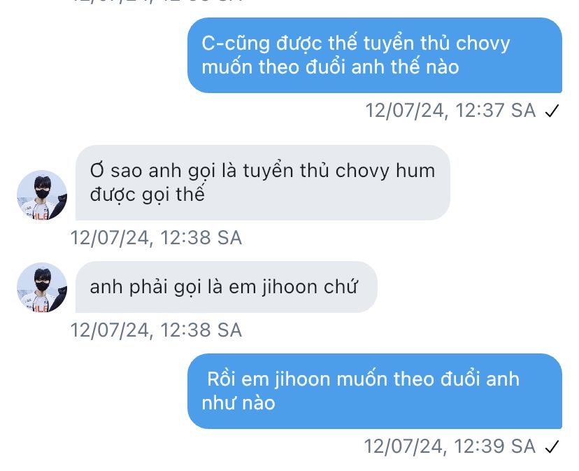This screenshot has height=471, width=579.
Task: Click the partially visible timestamp at the top
Action: (156, 1)
